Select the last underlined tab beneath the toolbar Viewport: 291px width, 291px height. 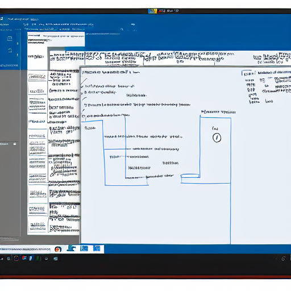point(78,29)
